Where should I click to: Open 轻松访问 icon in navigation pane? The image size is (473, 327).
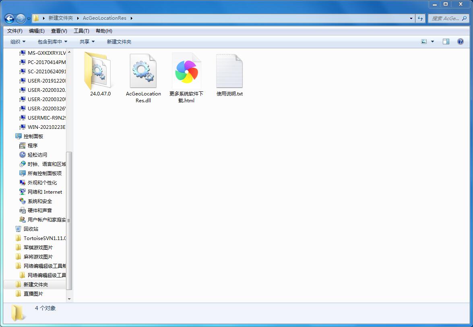(22, 155)
